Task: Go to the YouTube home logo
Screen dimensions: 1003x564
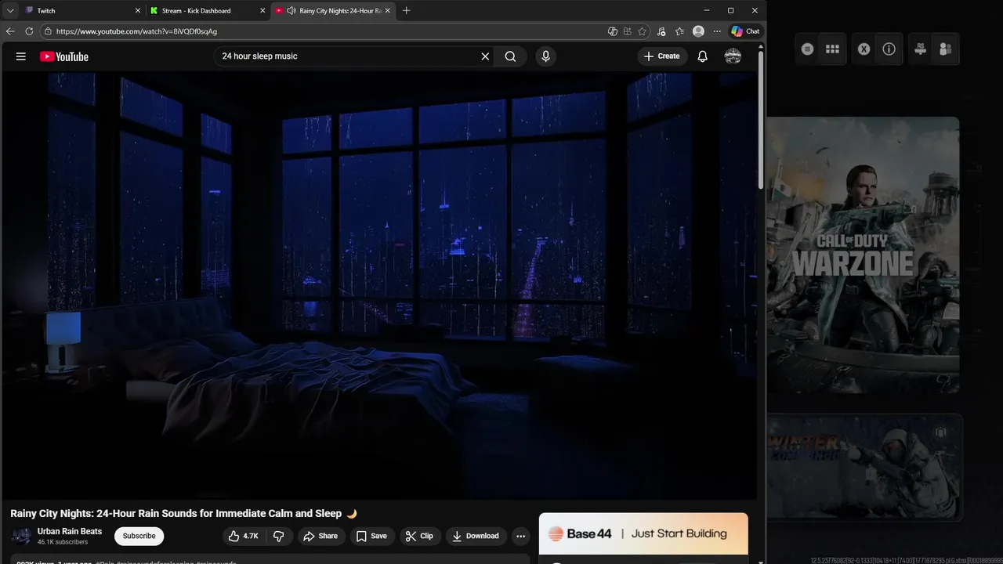Action: [x=64, y=56]
